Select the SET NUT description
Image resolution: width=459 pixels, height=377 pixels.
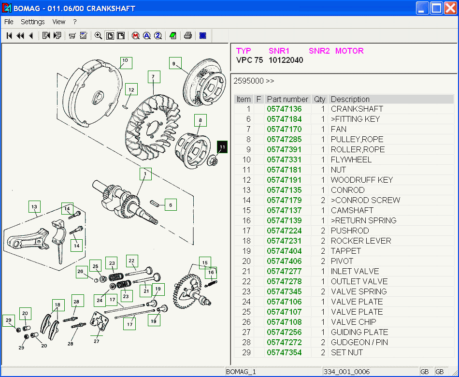(x=347, y=352)
